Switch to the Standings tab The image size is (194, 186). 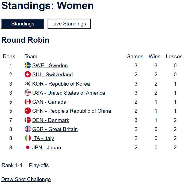click(23, 24)
